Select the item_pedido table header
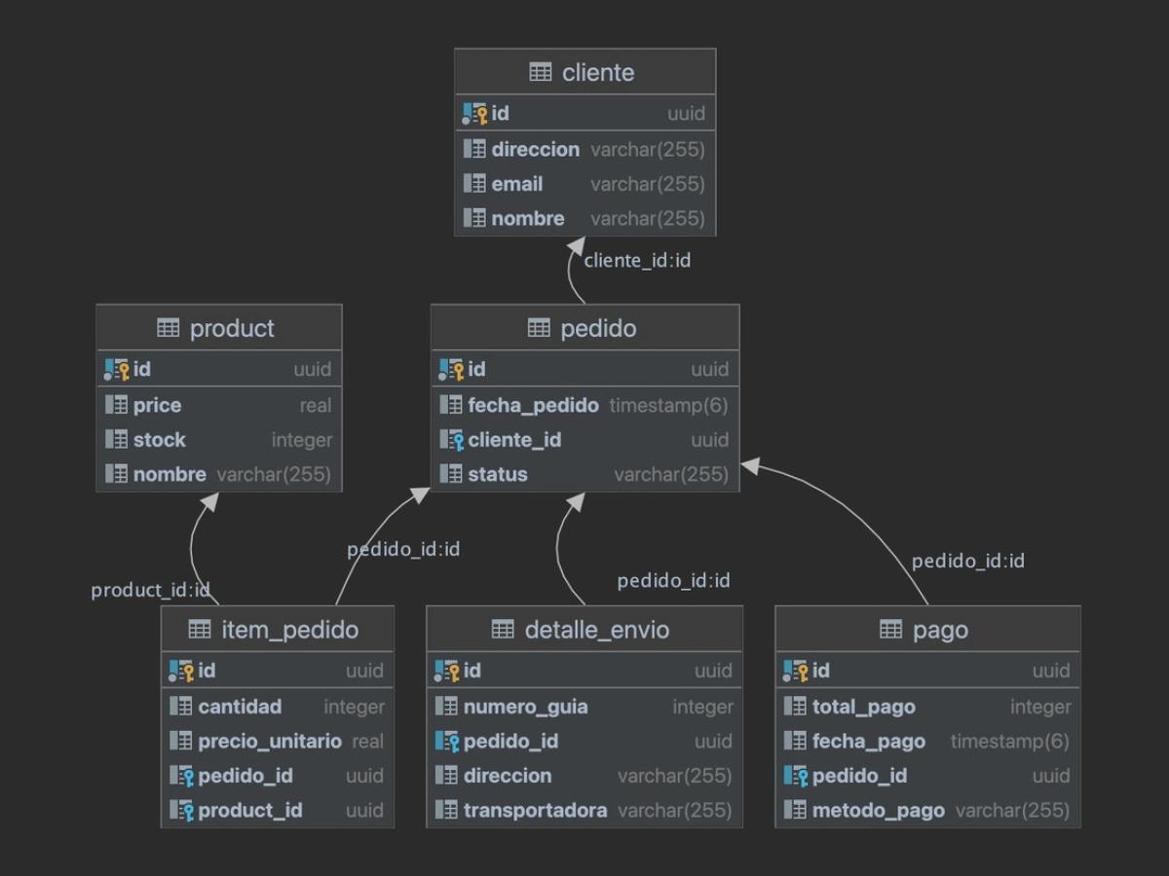 pyautogui.click(x=278, y=630)
